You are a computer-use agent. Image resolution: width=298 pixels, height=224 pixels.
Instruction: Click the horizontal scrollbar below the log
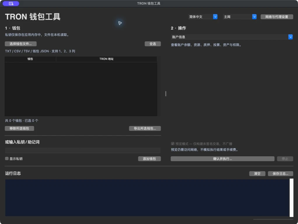273,219
